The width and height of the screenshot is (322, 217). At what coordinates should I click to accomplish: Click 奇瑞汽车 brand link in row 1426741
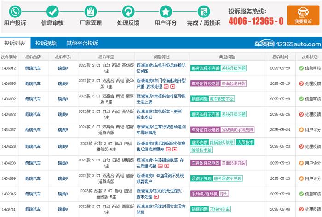(x=33, y=209)
